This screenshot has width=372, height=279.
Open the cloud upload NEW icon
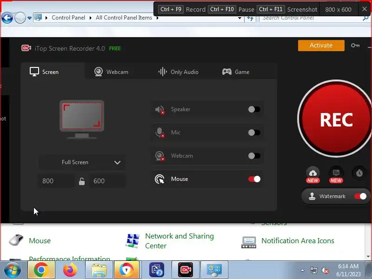click(x=312, y=175)
